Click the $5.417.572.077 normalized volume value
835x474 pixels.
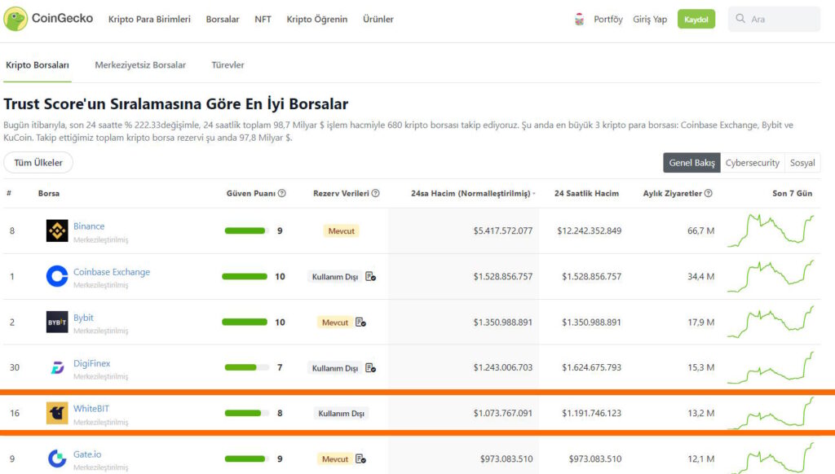(x=502, y=230)
